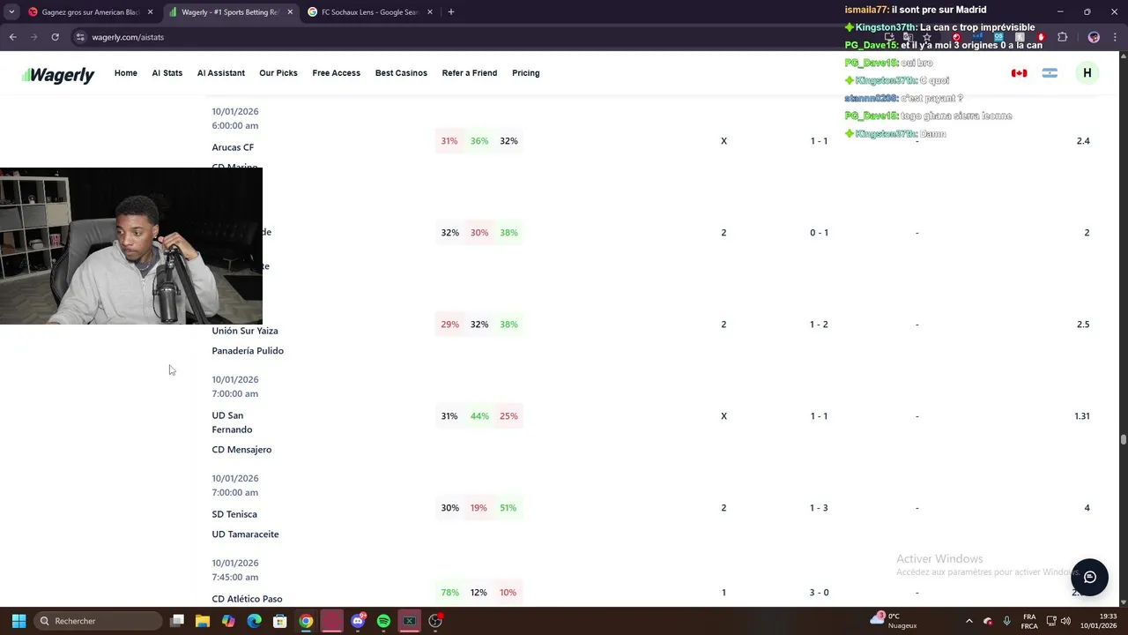Open Google Chrome from the taskbar
The width and height of the screenshot is (1128, 635).
click(x=306, y=621)
